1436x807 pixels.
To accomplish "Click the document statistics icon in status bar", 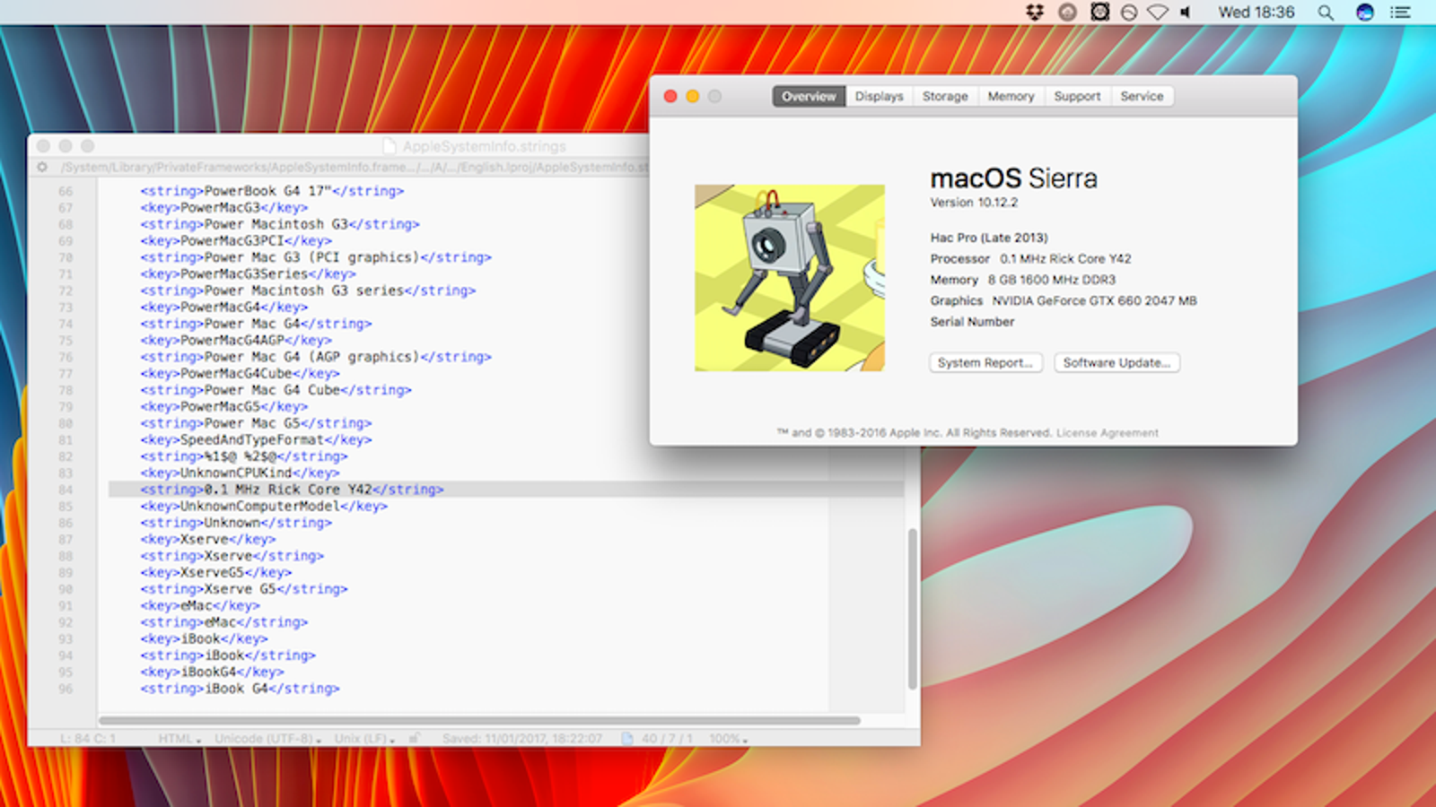I will (x=627, y=739).
